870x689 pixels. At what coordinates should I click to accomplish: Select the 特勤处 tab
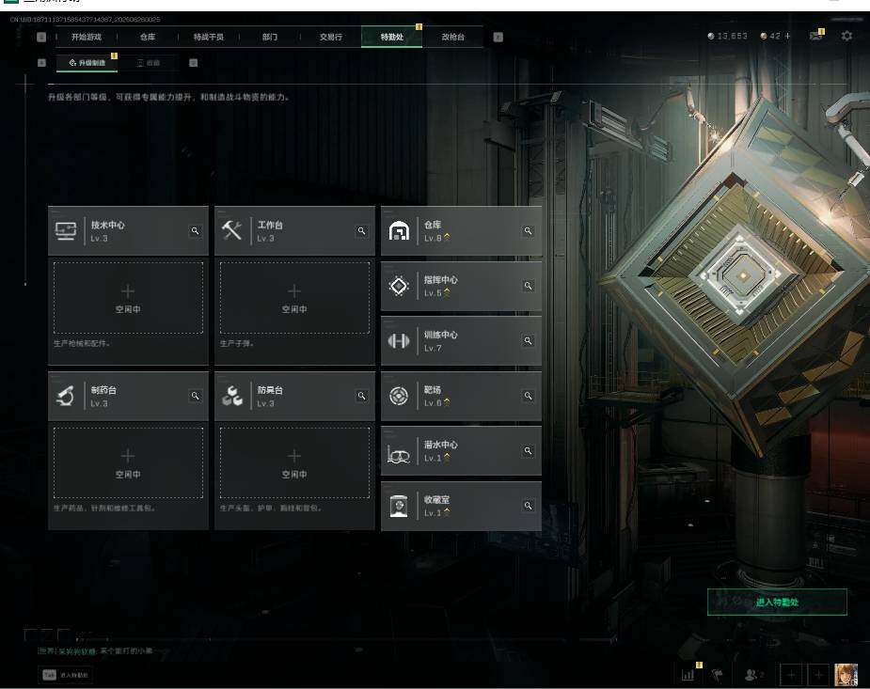pyautogui.click(x=391, y=38)
